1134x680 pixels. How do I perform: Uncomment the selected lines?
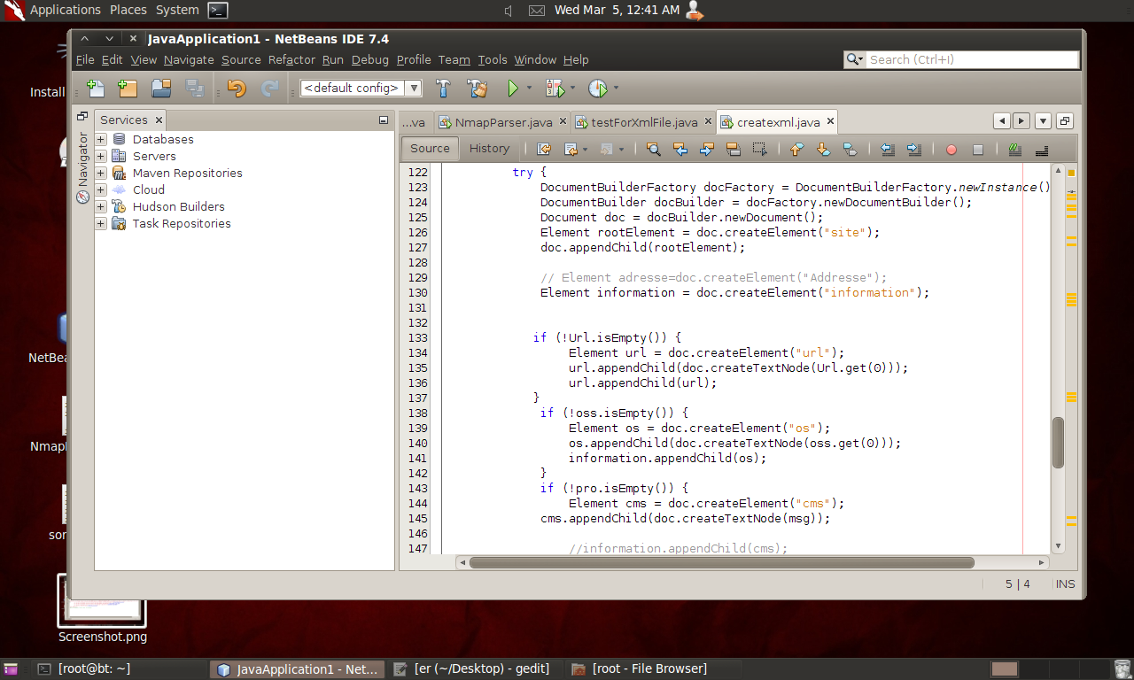pyautogui.click(x=1042, y=149)
